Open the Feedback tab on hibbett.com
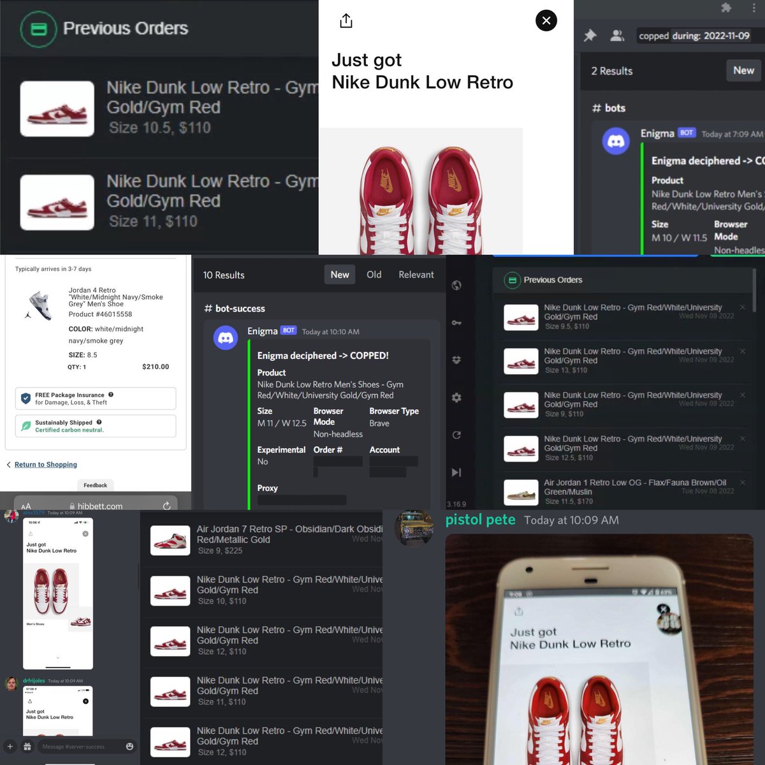 tap(96, 485)
